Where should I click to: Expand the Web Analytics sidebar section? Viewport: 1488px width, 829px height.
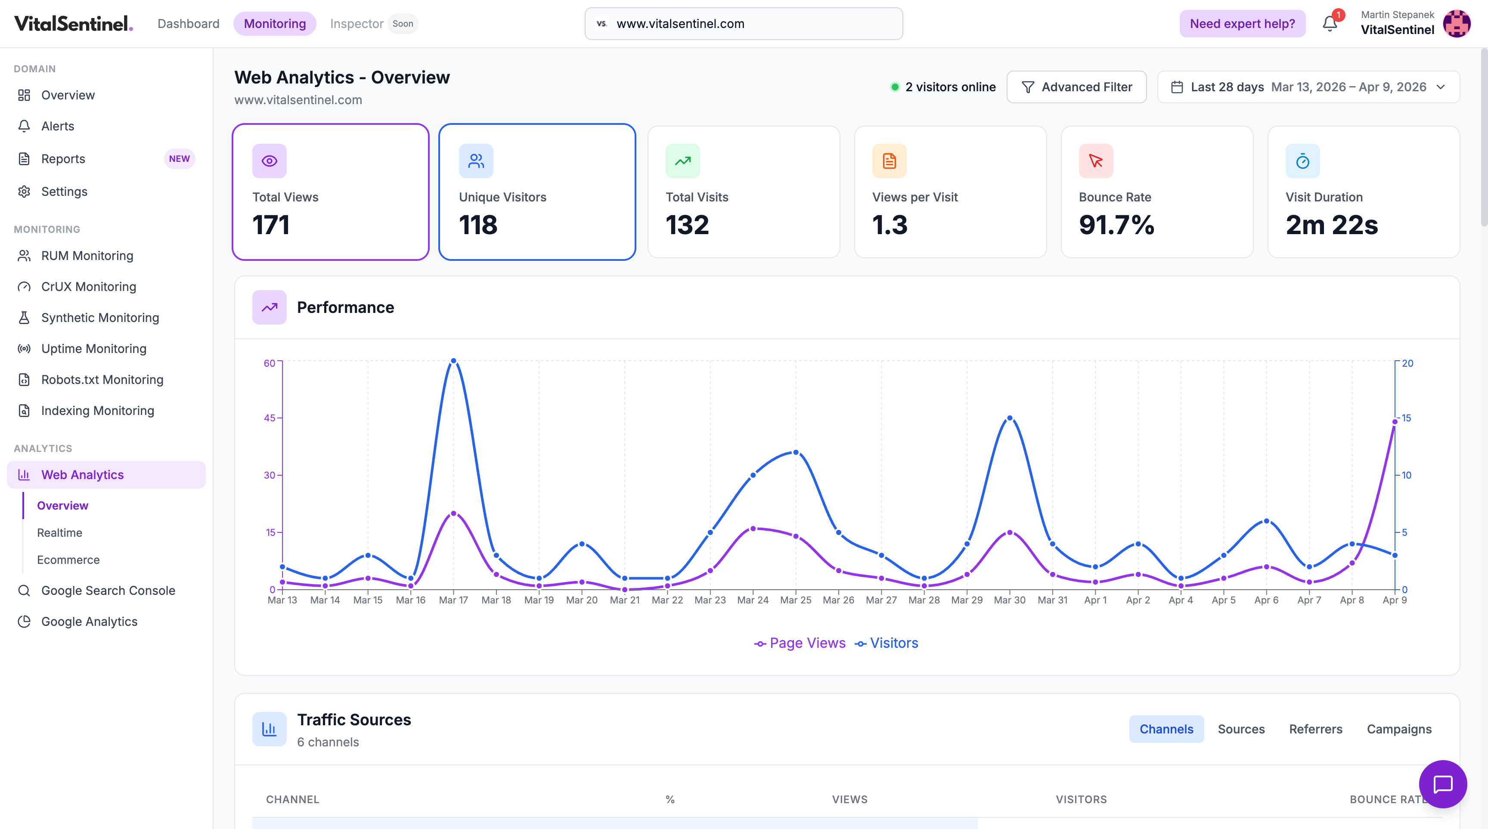click(x=82, y=474)
